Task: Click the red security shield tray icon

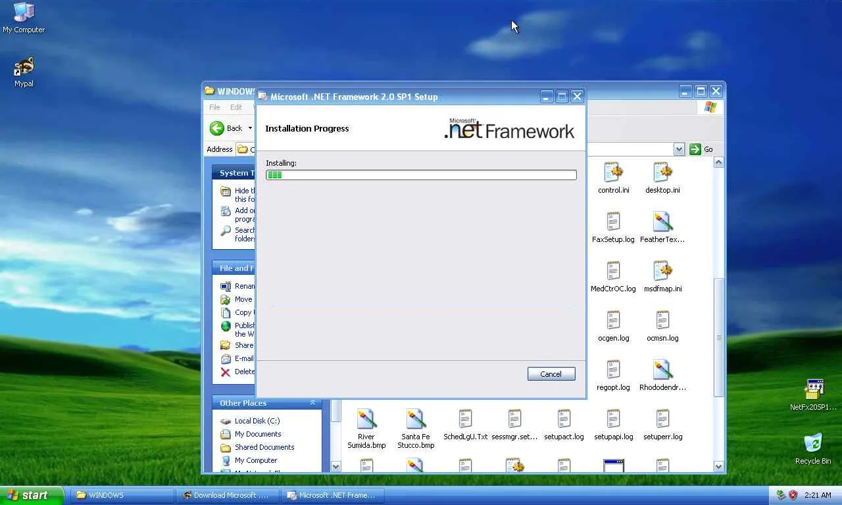Action: (793, 495)
